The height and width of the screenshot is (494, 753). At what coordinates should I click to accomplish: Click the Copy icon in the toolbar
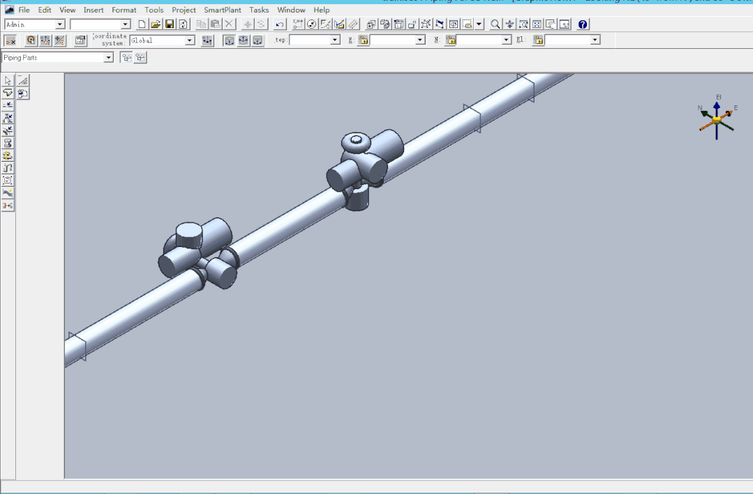(201, 24)
